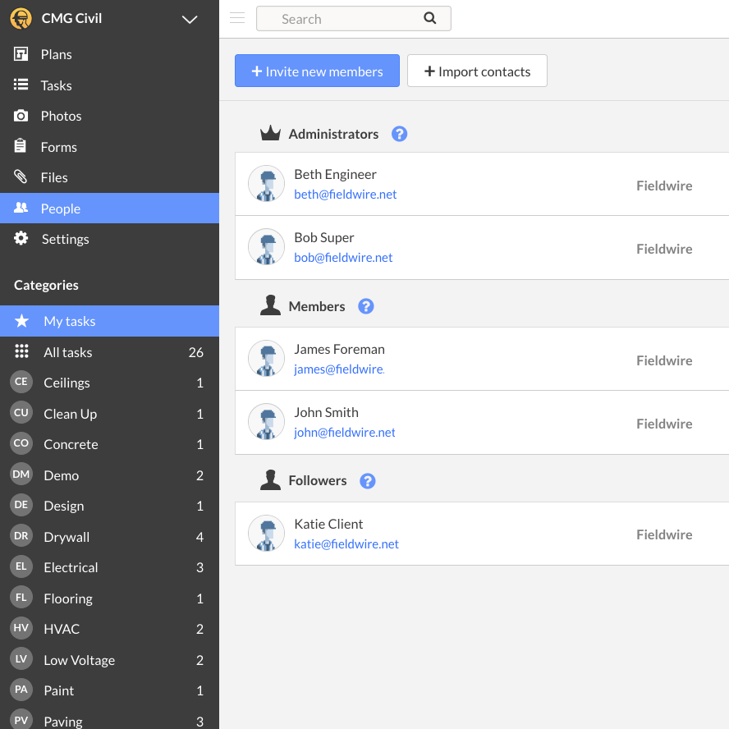Expand the CMG Civil project dropdown
The height and width of the screenshot is (729, 729).
click(190, 19)
